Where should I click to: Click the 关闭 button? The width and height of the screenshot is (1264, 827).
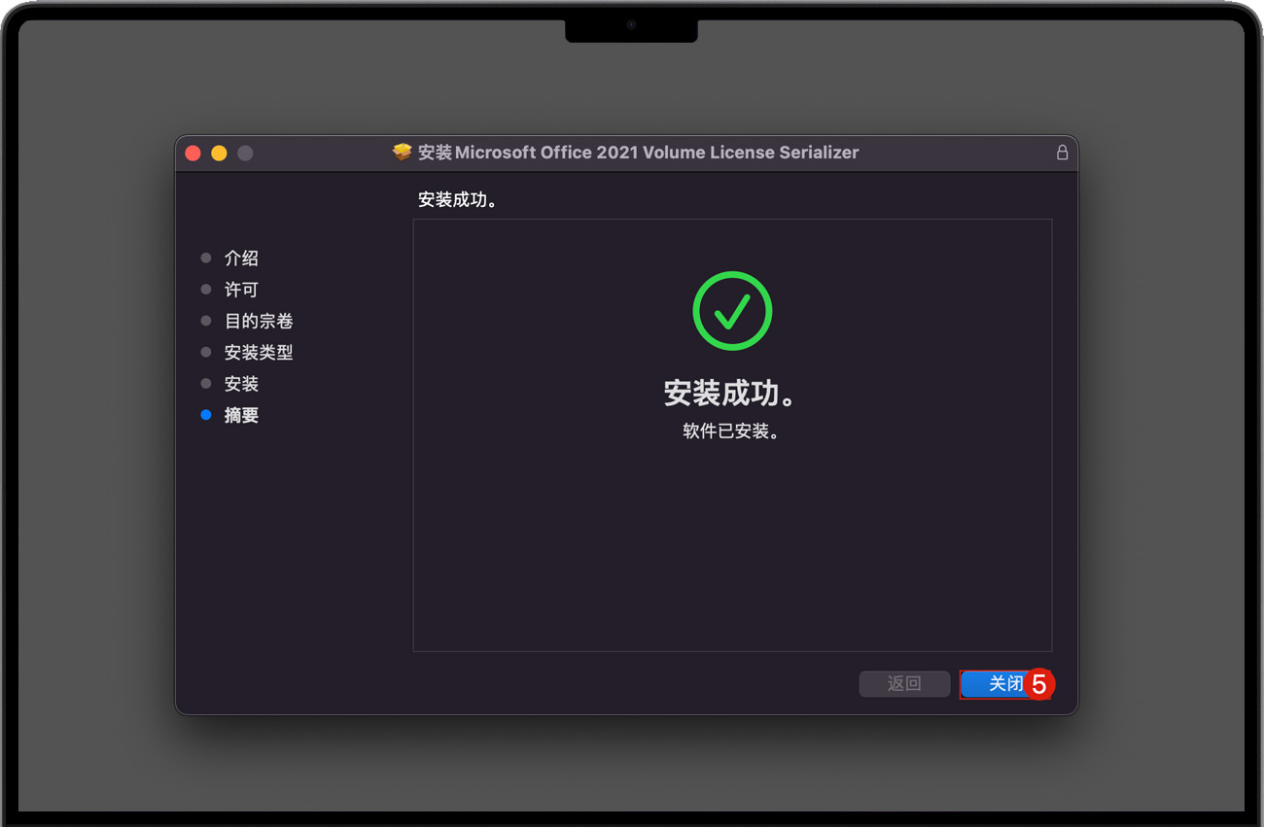(x=1005, y=684)
